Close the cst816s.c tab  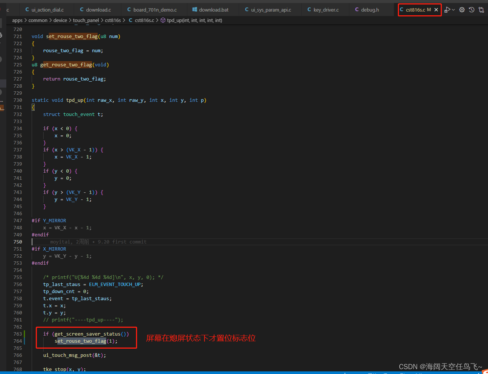pos(436,10)
